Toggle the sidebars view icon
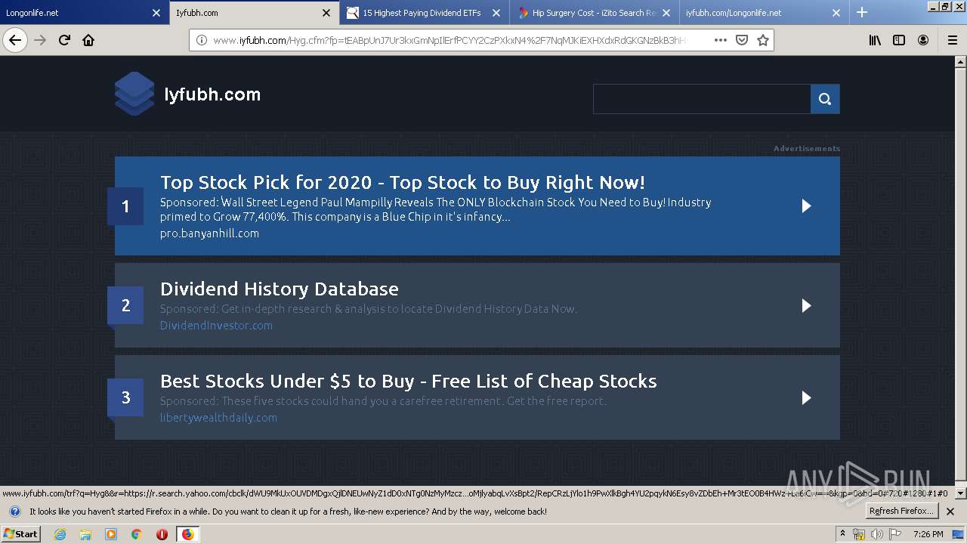Screen dimensions: 967x544 (899, 40)
